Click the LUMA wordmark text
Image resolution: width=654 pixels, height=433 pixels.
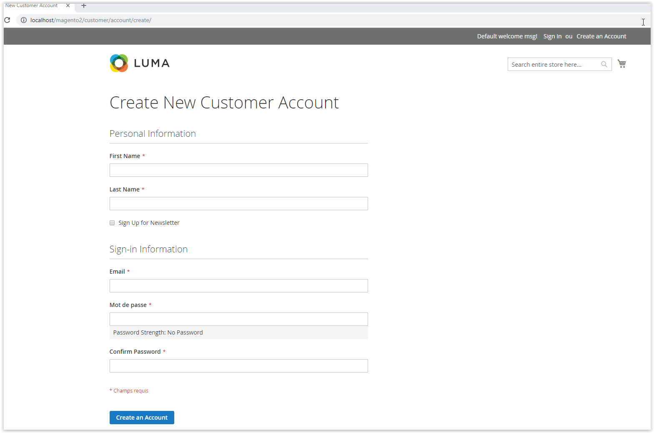152,63
